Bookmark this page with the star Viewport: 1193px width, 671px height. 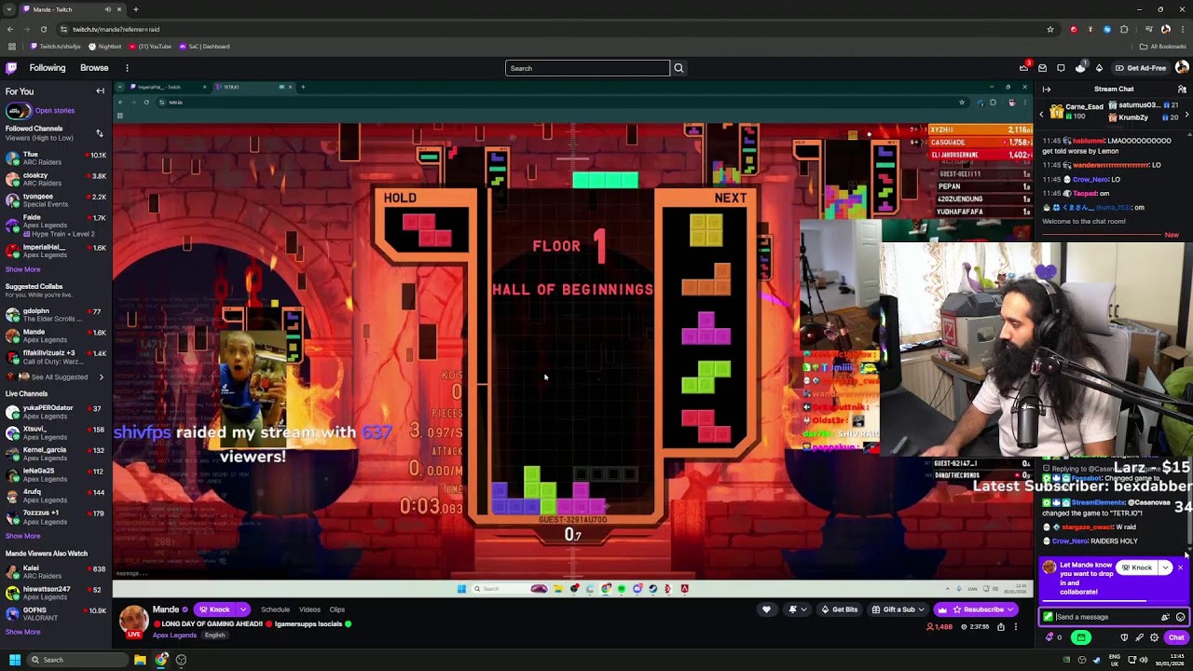(x=1050, y=29)
